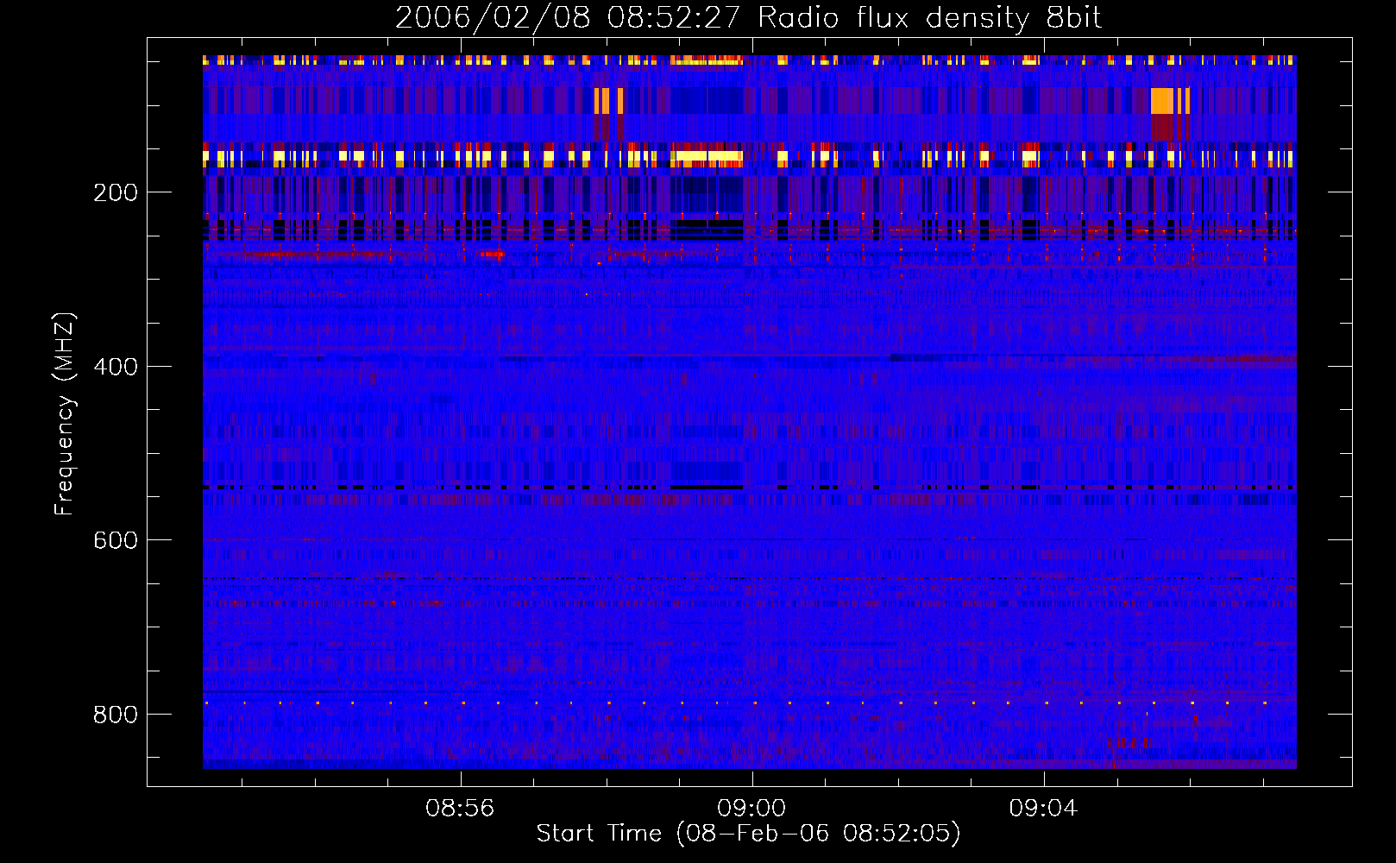Click the 08:56 time tick label

pos(460,808)
